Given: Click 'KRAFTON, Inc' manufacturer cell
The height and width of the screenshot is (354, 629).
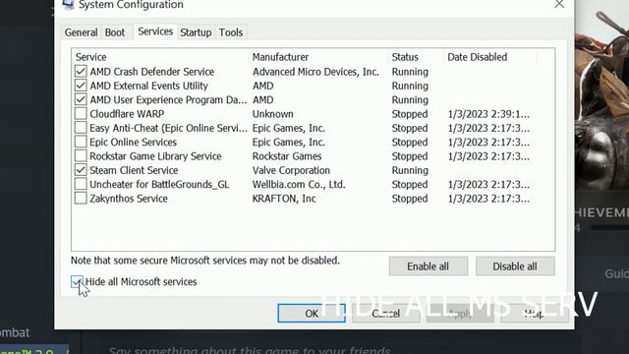Looking at the screenshot, I should (284, 199).
